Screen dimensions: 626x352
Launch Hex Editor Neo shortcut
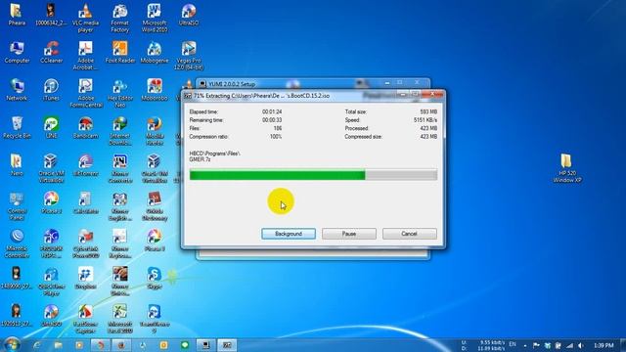[120, 93]
